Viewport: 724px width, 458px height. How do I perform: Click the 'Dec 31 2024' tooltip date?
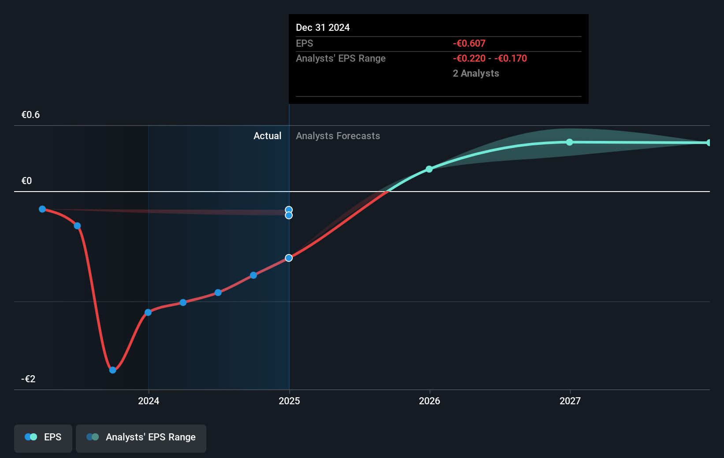(x=323, y=27)
